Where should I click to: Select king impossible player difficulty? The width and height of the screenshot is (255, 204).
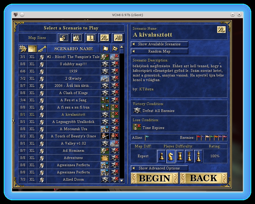[x=198, y=156]
